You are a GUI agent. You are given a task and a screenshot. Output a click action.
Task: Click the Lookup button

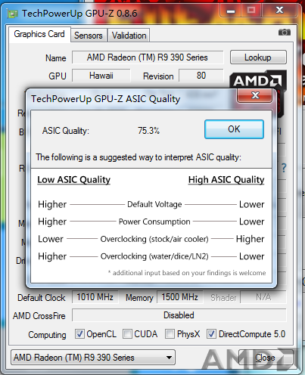[258, 57]
